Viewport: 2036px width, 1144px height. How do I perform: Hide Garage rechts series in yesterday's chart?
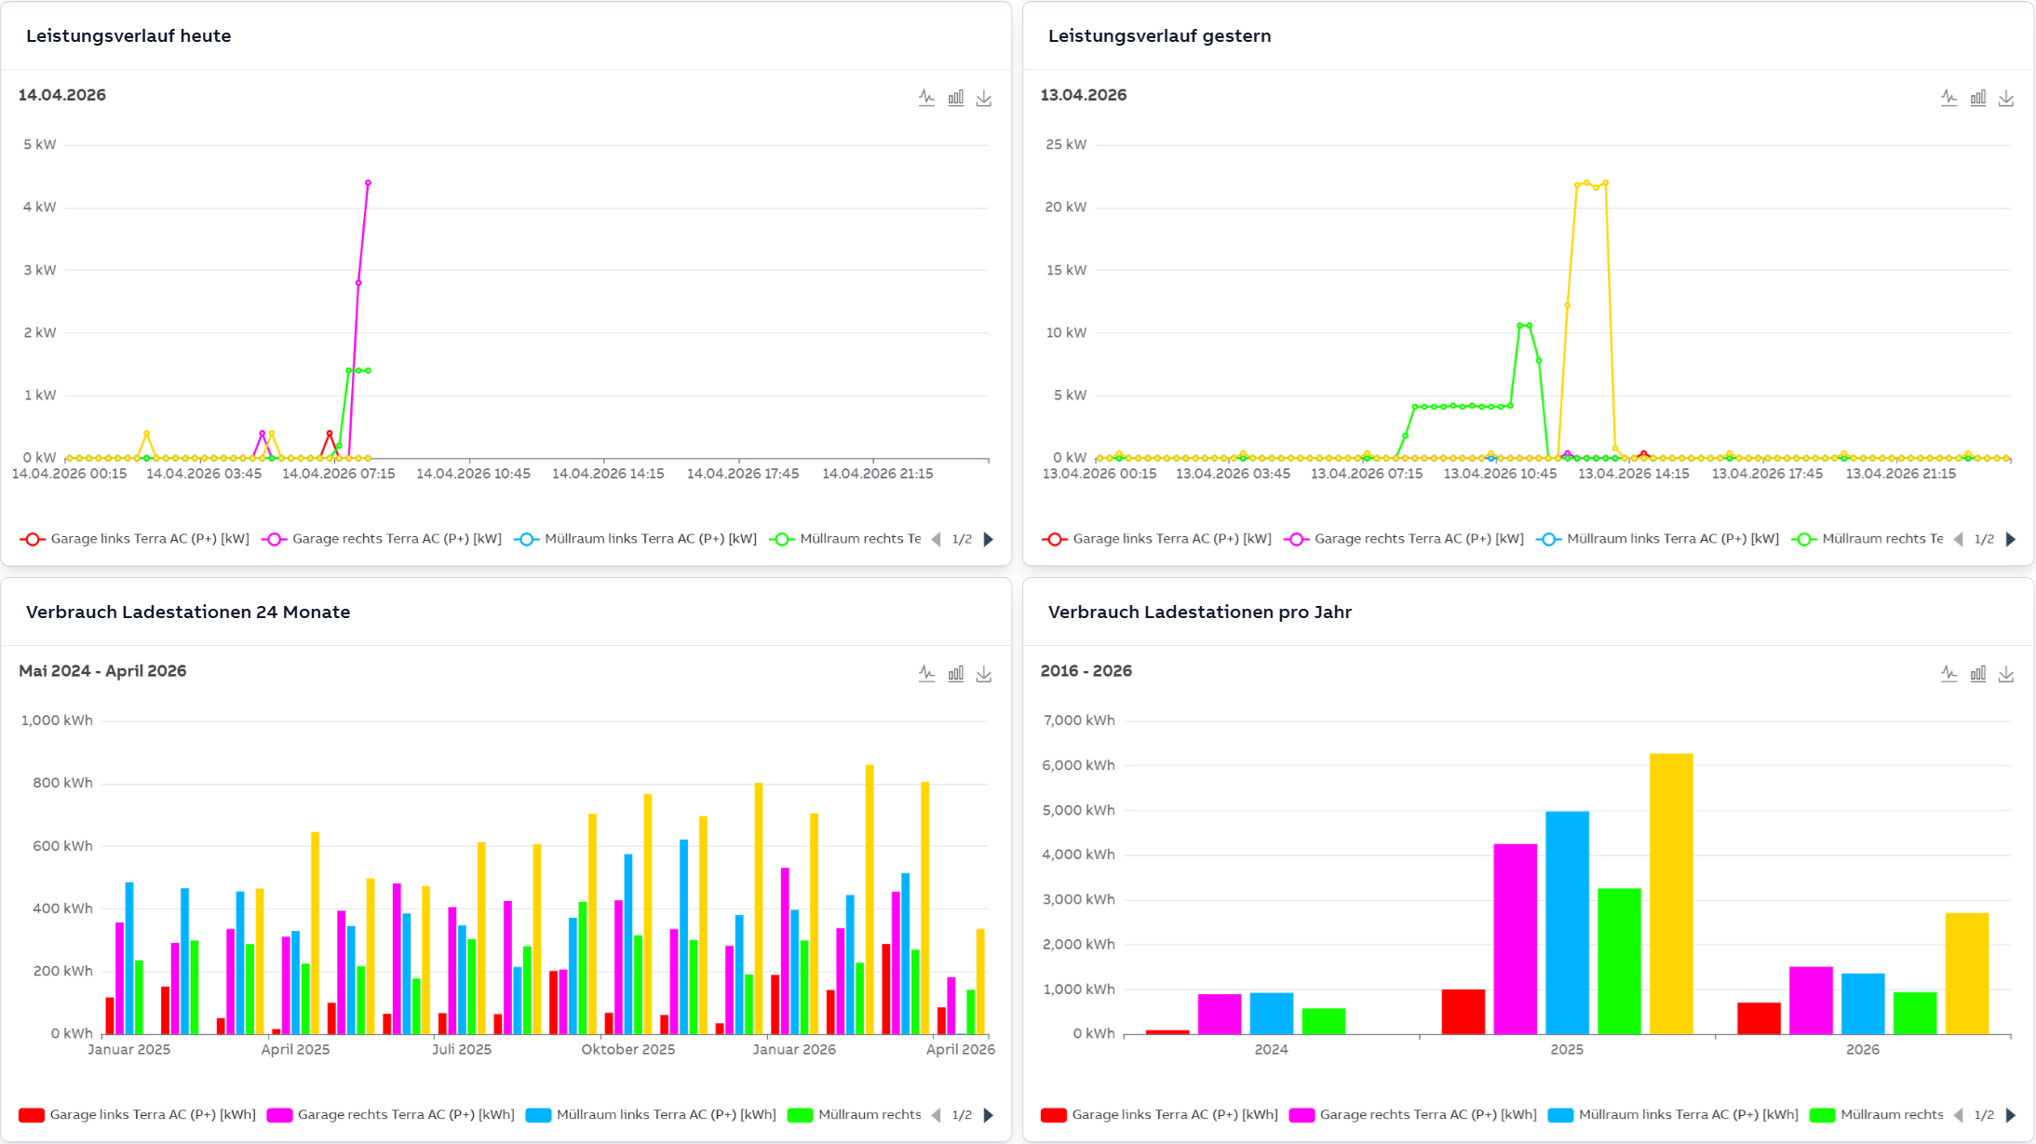pyautogui.click(x=1418, y=539)
